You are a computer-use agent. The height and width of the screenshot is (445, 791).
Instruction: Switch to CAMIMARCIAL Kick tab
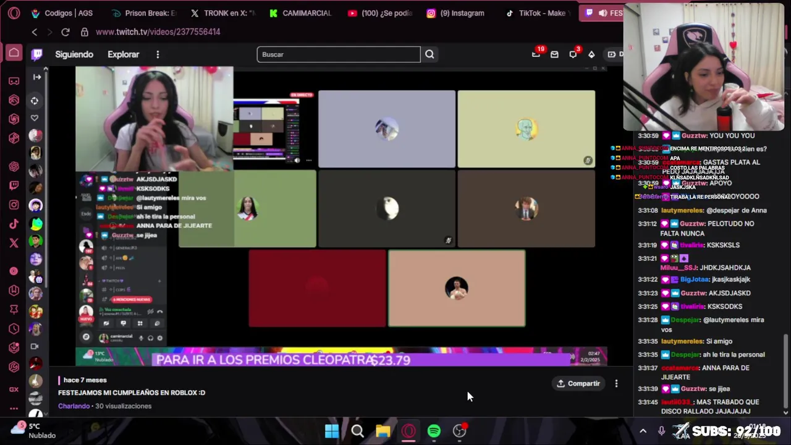302,13
